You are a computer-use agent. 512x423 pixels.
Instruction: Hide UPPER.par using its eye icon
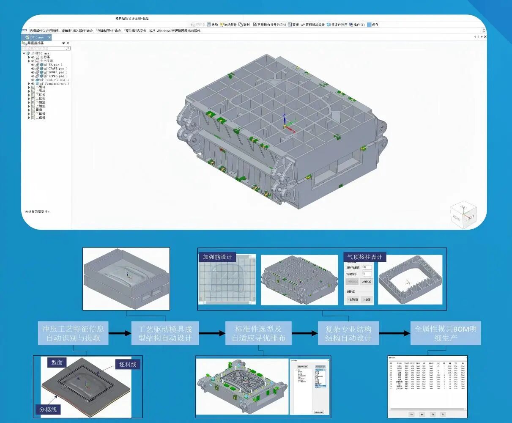(x=33, y=76)
